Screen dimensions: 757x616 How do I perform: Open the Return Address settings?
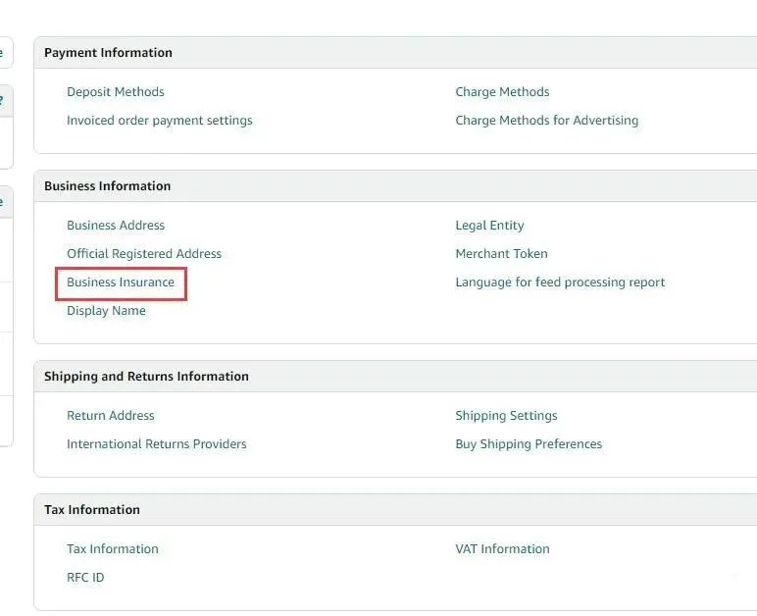coord(111,415)
